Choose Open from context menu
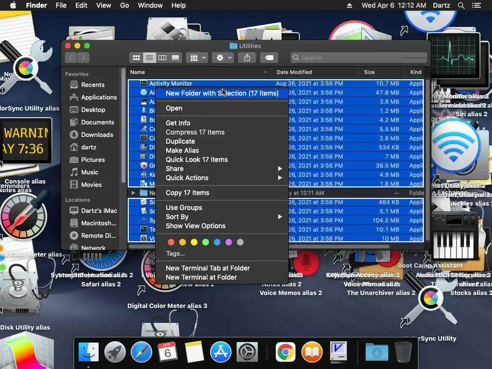The image size is (492, 369). 222,108
